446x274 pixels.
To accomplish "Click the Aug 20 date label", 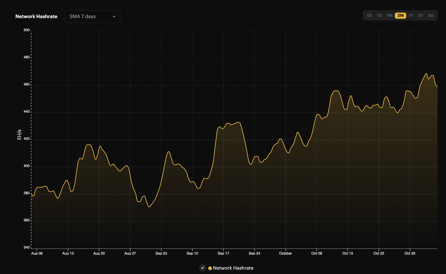I will 99,253.
